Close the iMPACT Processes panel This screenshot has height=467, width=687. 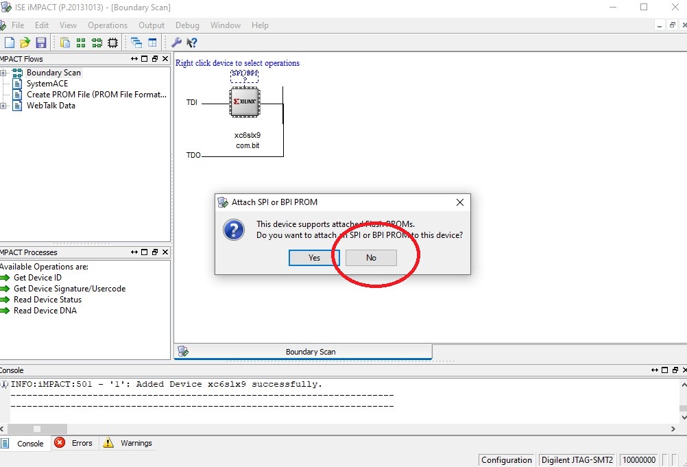point(165,252)
